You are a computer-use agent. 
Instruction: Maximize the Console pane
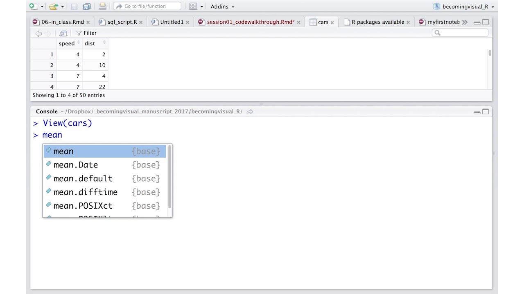click(x=486, y=112)
